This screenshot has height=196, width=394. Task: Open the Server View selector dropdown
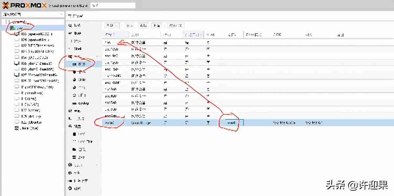click(x=33, y=14)
